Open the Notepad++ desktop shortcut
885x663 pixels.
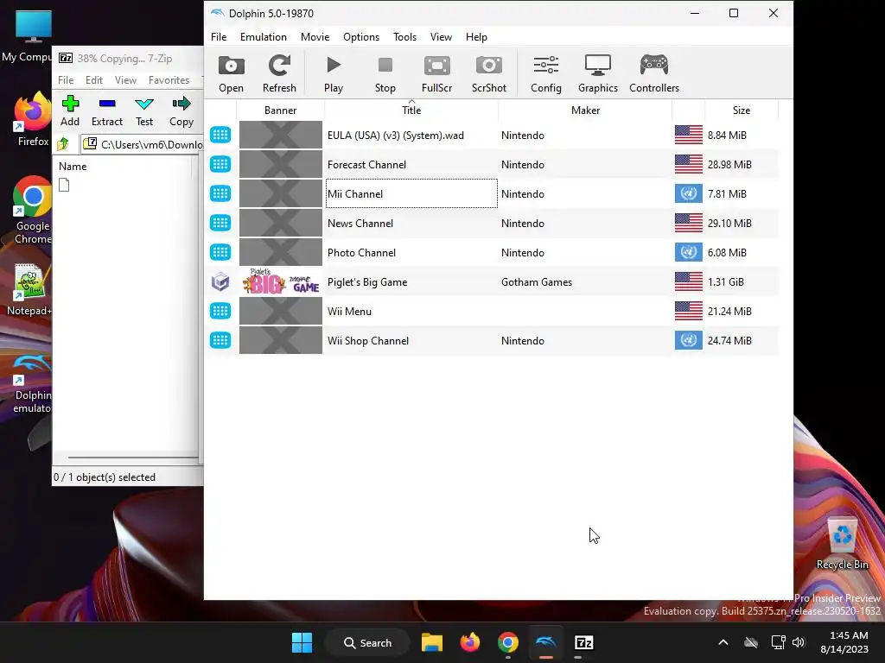click(29, 290)
